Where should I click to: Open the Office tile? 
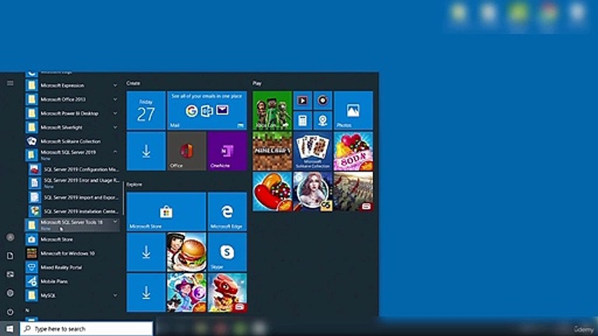pos(186,151)
